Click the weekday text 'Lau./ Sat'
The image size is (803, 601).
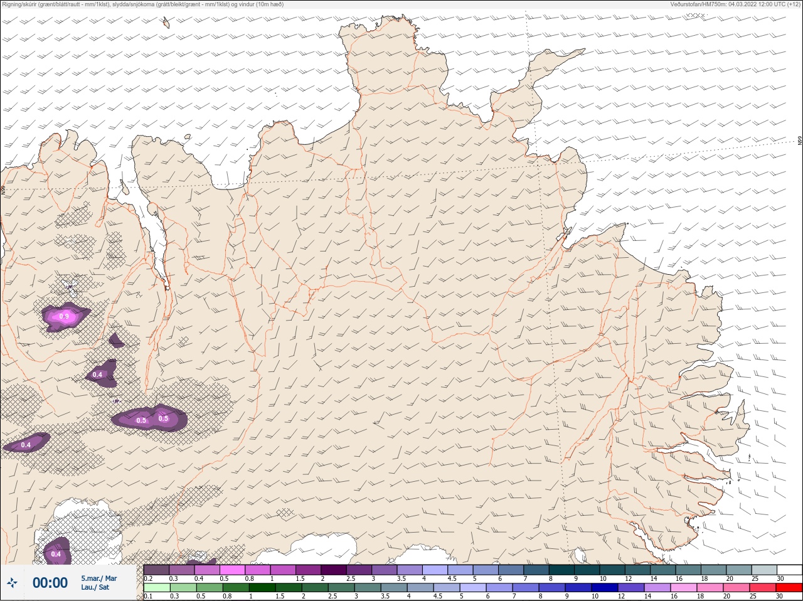pos(94,588)
